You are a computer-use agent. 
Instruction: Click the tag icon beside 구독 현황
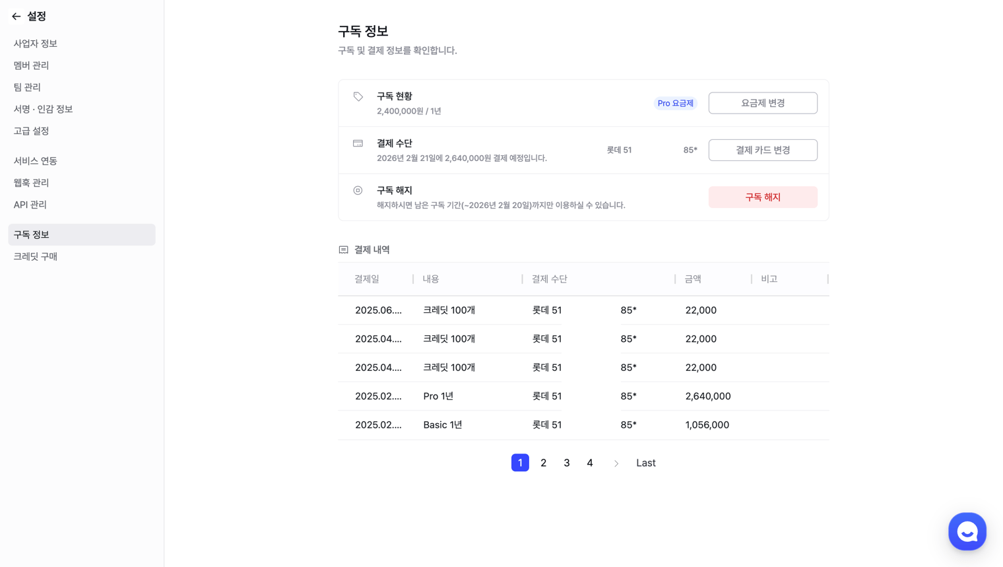[x=358, y=96]
